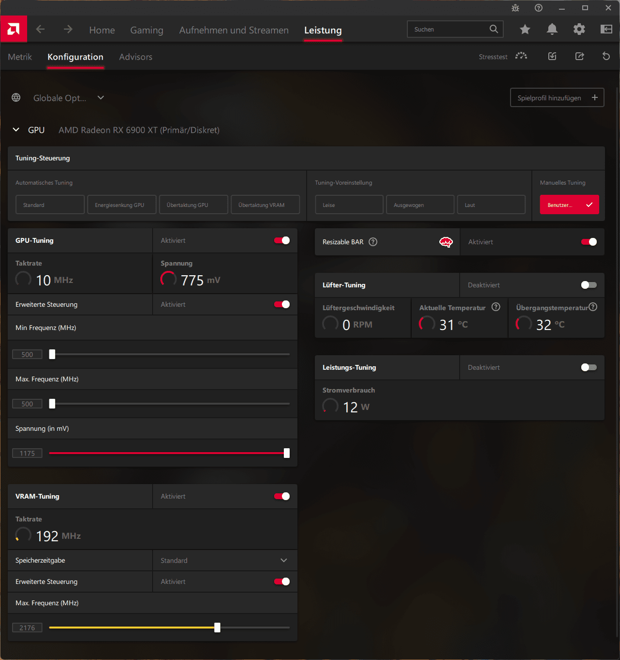Click Benutzer... manual tuning button

click(570, 204)
